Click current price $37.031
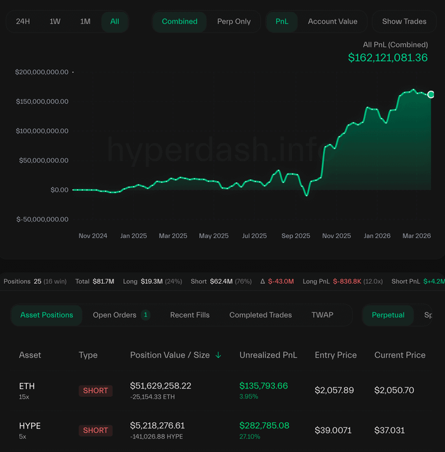The image size is (445, 452). [389, 430]
